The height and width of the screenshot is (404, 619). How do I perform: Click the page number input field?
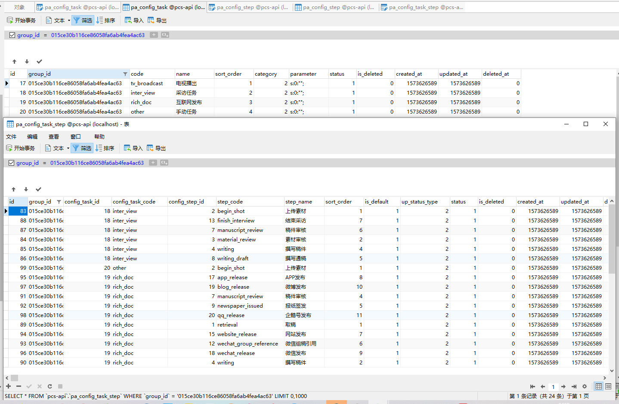(x=553, y=386)
